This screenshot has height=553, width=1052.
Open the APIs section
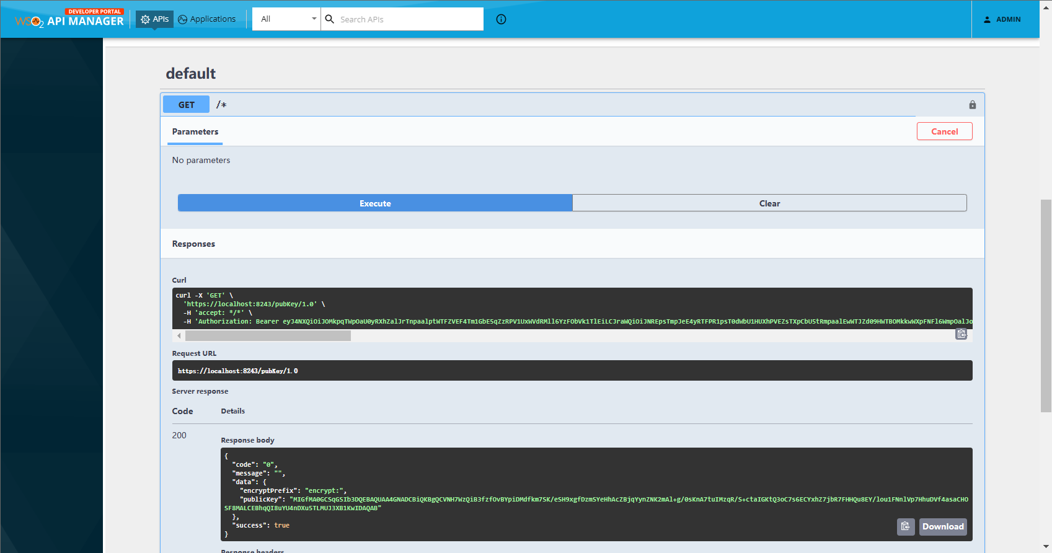click(154, 19)
